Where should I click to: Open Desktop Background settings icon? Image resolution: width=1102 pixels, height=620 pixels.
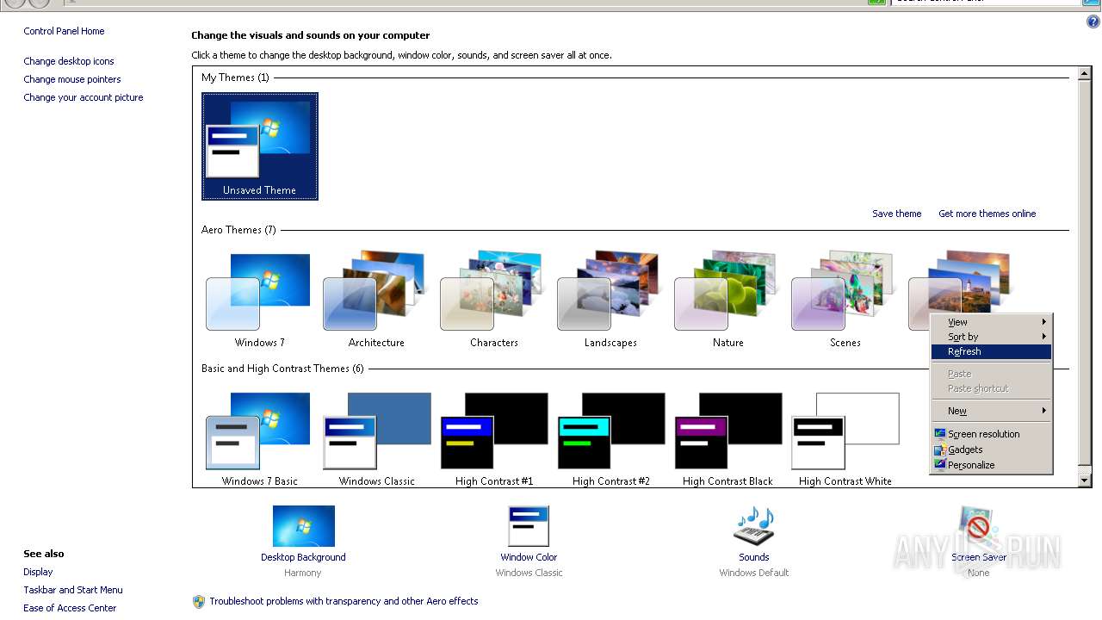tap(303, 526)
